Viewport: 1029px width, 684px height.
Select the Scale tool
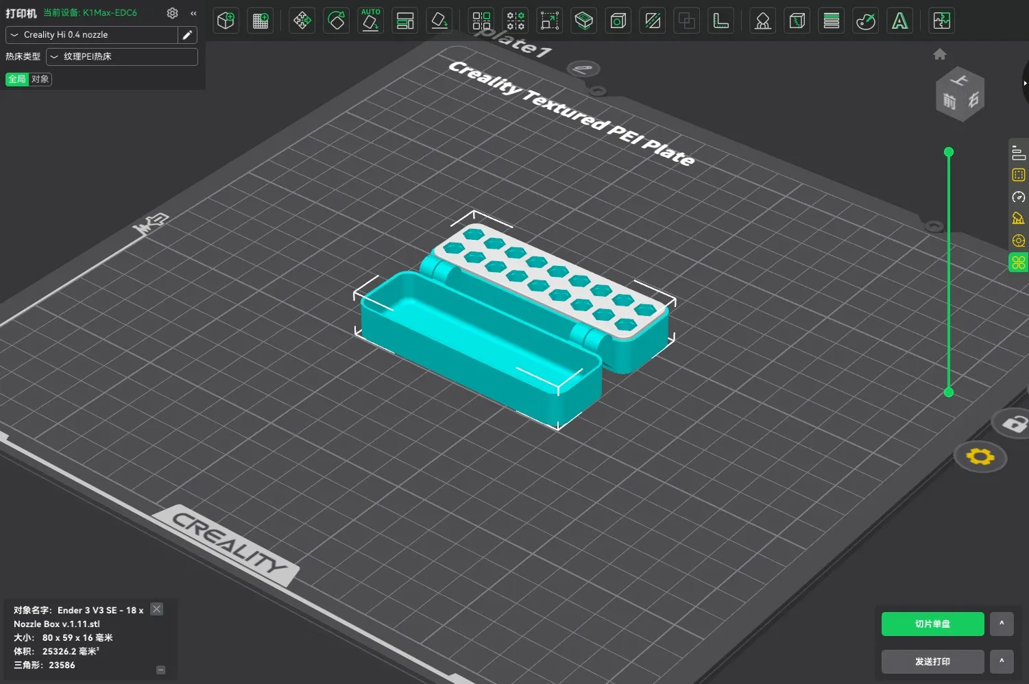550,21
